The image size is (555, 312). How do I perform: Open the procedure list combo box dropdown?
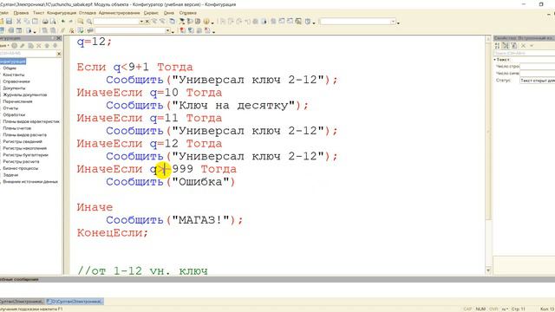[167, 30]
